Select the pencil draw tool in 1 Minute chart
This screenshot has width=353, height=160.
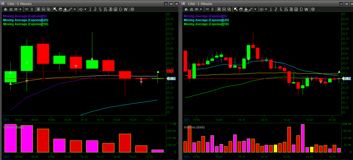coord(251,9)
